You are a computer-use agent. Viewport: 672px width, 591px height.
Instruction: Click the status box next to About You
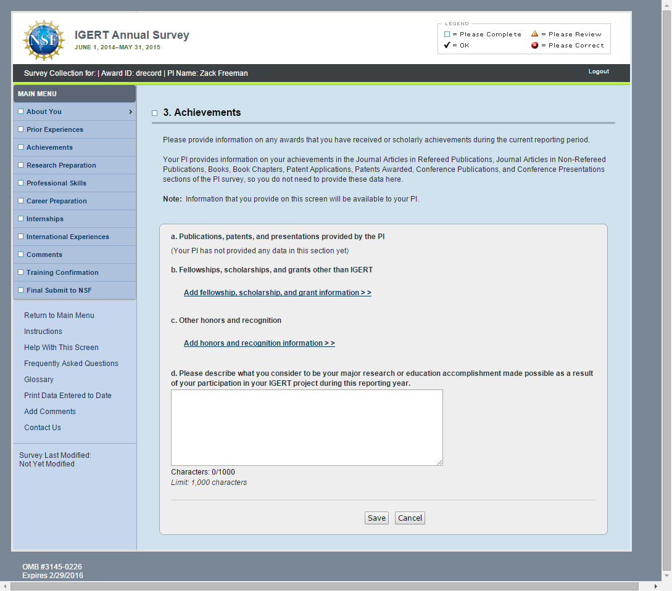[20, 112]
